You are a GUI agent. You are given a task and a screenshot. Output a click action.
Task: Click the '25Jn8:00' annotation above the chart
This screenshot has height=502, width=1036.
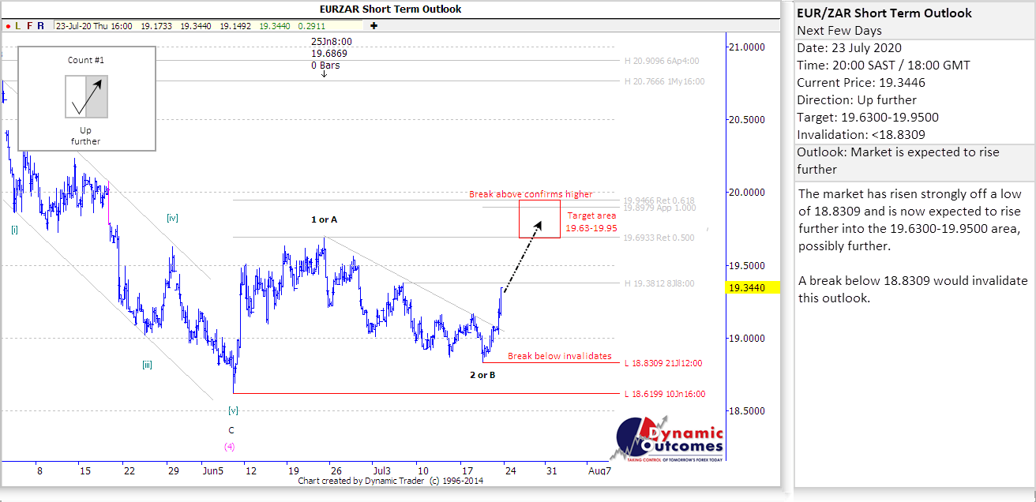pos(331,42)
